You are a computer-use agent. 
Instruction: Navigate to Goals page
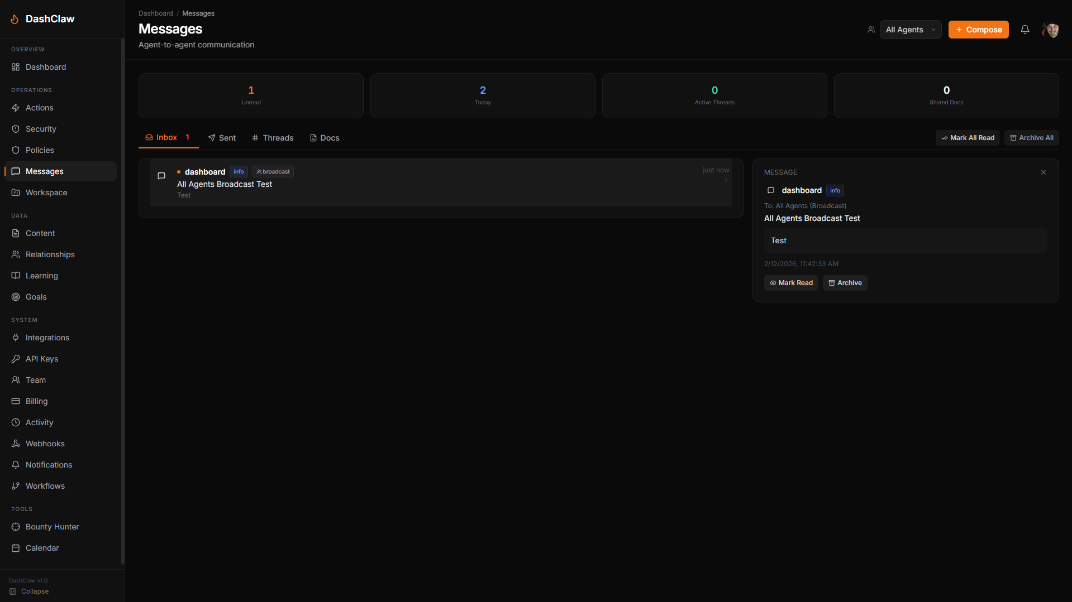coord(36,297)
